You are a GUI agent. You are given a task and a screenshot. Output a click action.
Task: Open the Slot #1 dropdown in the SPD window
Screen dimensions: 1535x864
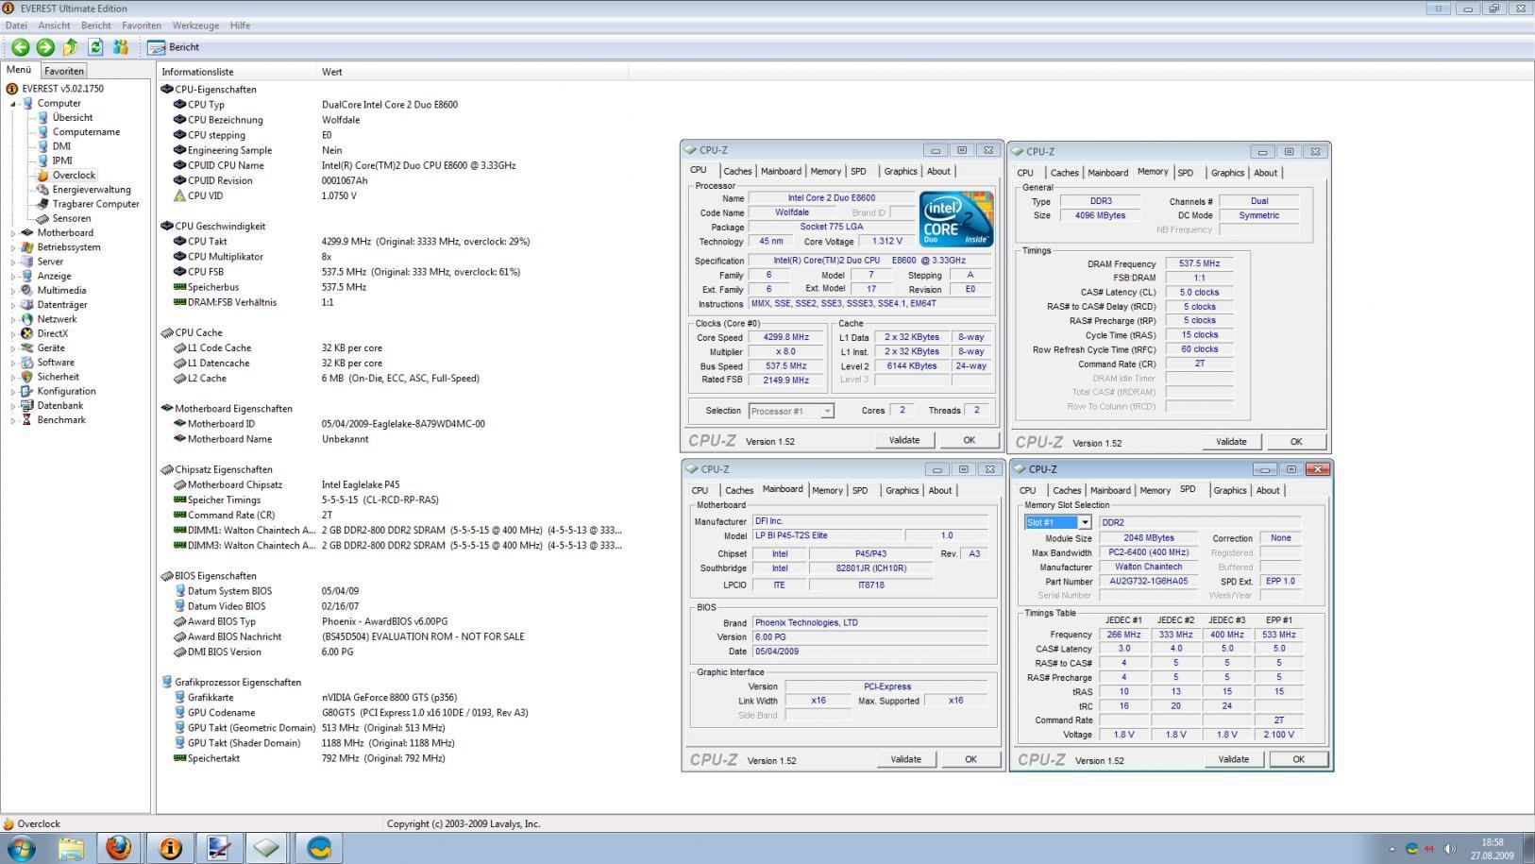click(x=1085, y=522)
